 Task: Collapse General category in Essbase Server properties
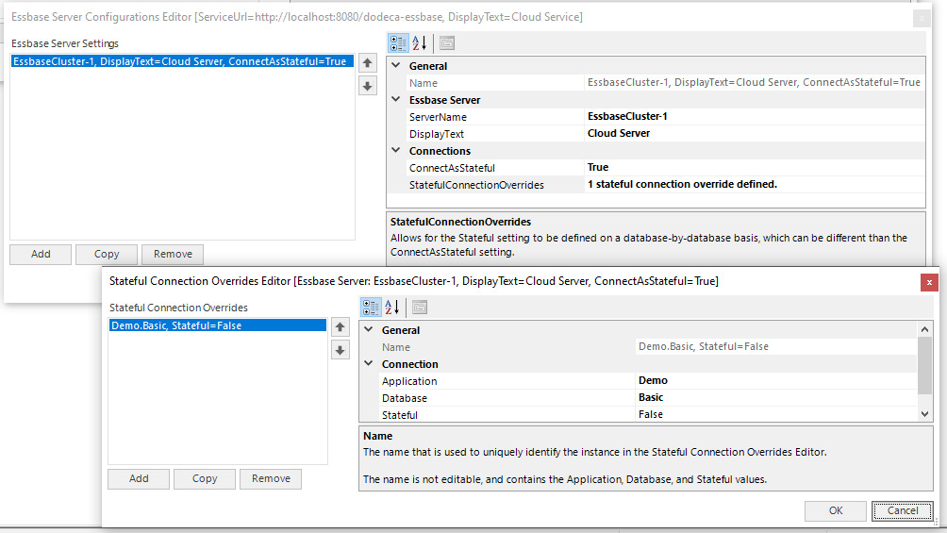[x=396, y=65]
